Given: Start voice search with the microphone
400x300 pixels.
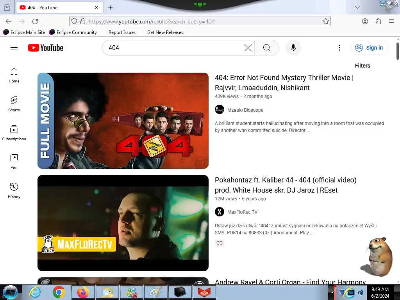Looking at the screenshot, I should [293, 48].
